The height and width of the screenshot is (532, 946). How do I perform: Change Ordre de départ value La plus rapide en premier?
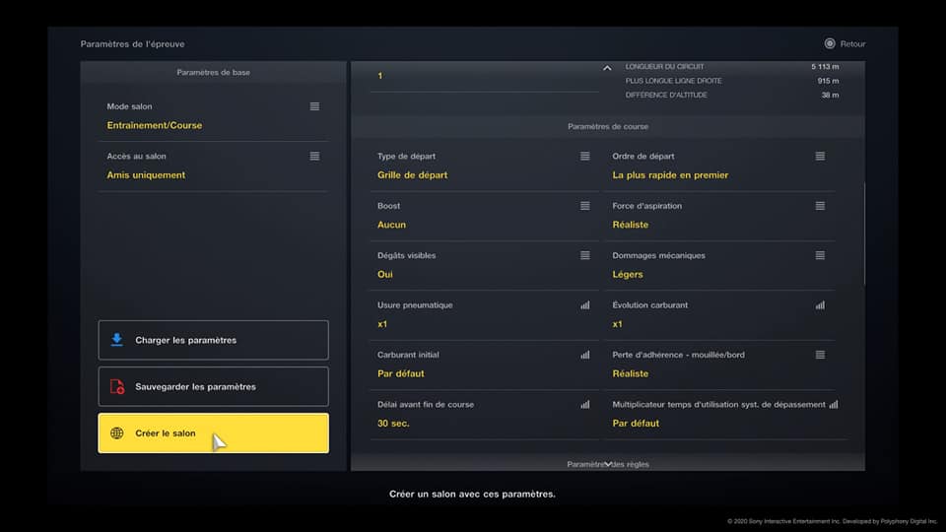tap(670, 175)
